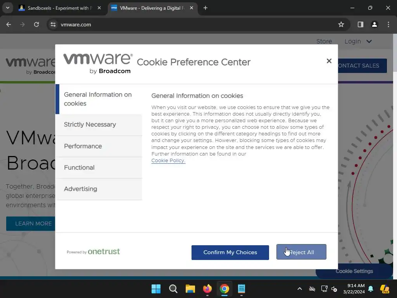
Task: Select the Strictly Necessary category
Action: tap(99, 125)
